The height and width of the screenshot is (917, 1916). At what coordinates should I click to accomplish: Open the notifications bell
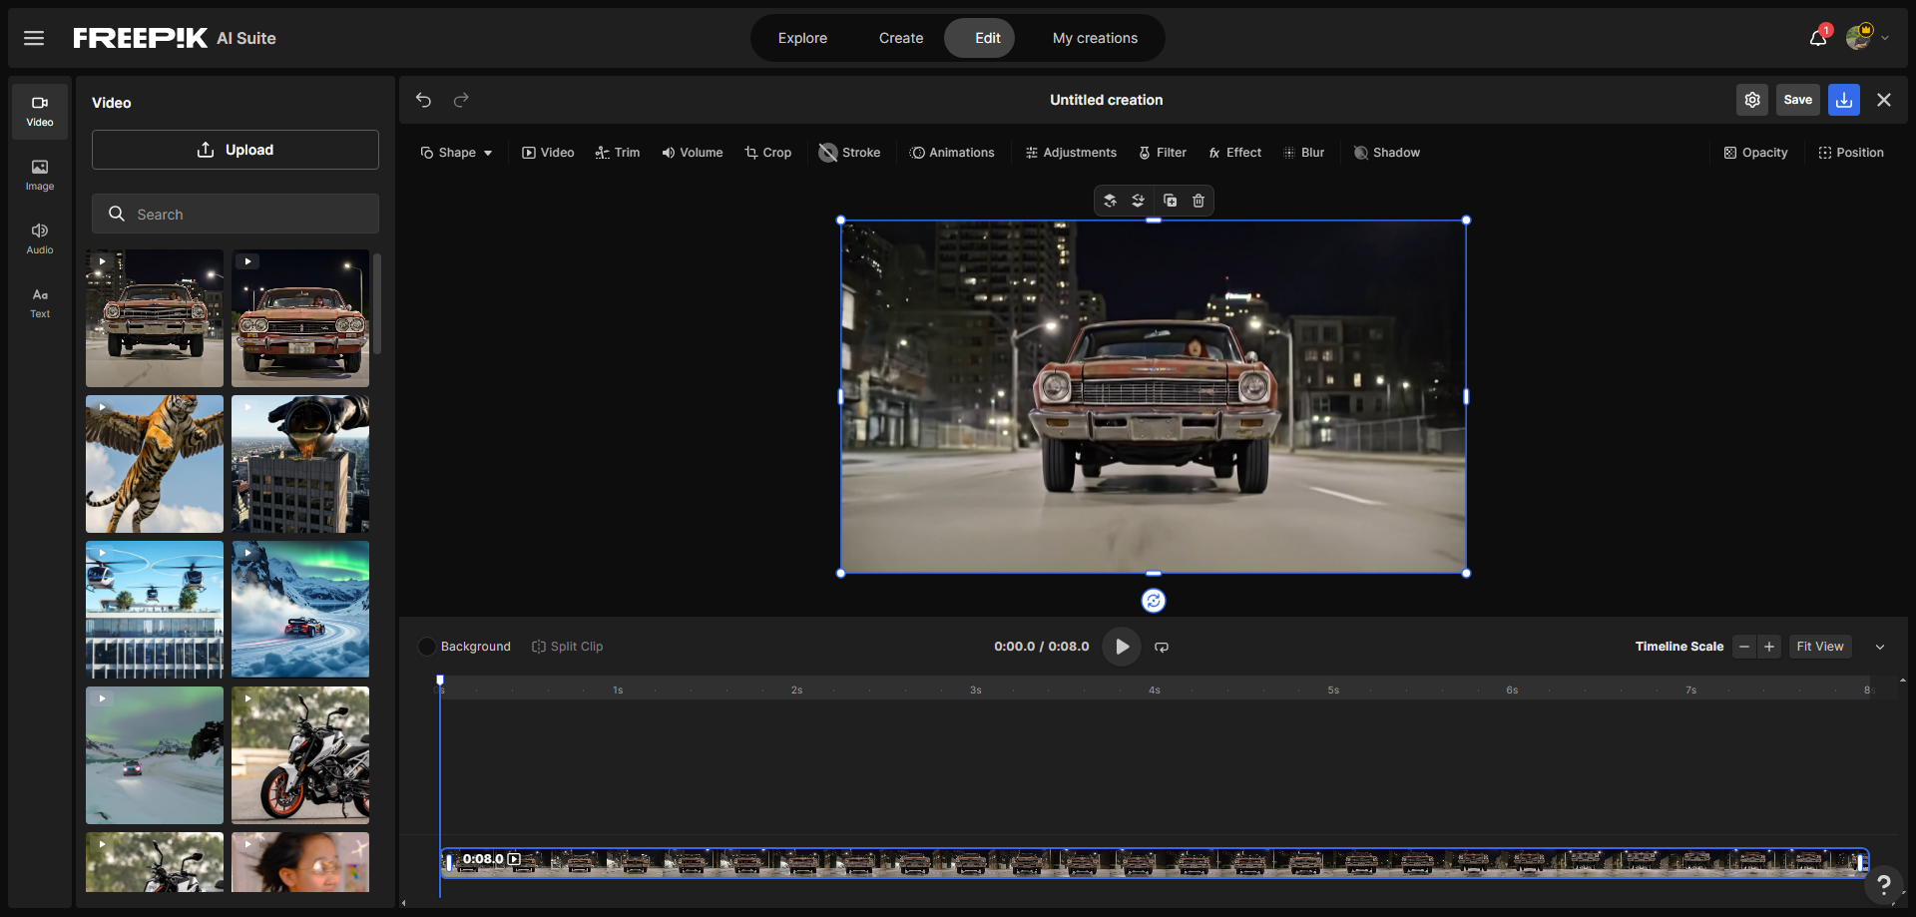1817,38
